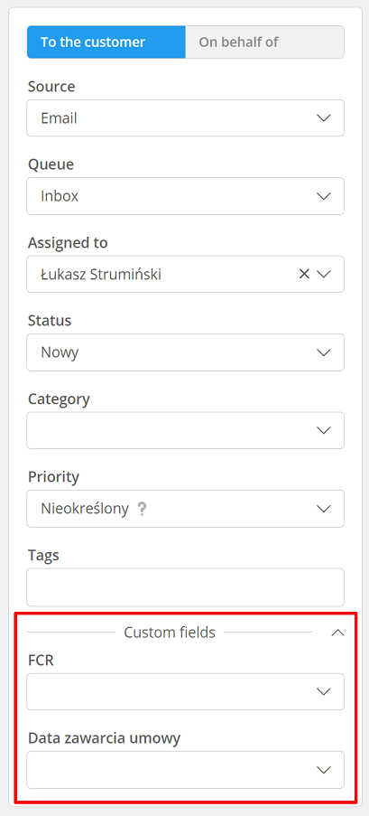Click the chevron arrow of Queue dropdown
The image size is (369, 816).
pos(324,196)
